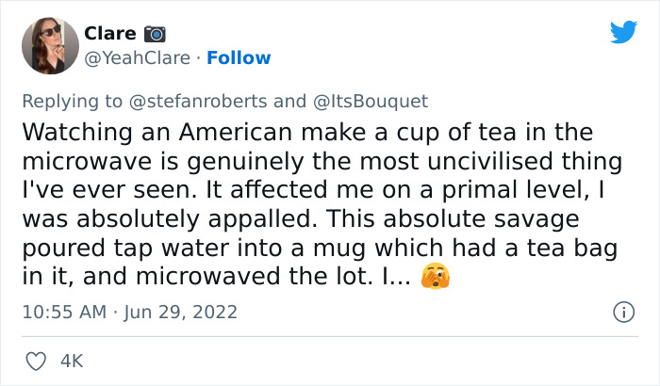The image size is (660, 386).
Task: Open the Twitter info circle icon
Action: click(622, 311)
